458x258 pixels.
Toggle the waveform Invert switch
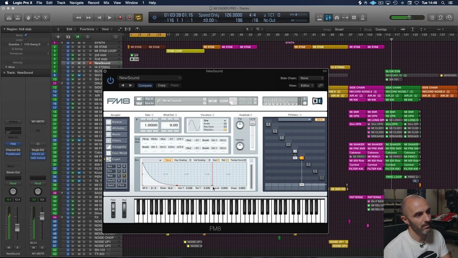[225, 124]
